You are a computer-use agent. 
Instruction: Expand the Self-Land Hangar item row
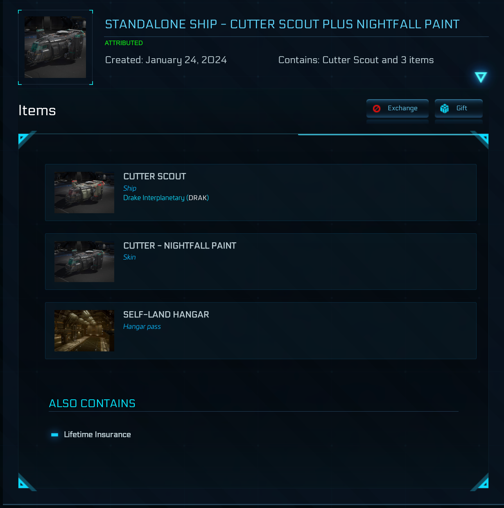(x=261, y=330)
